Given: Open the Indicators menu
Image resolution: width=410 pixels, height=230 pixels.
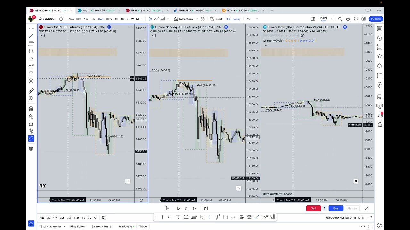Looking at the screenshot, I should [183, 19].
